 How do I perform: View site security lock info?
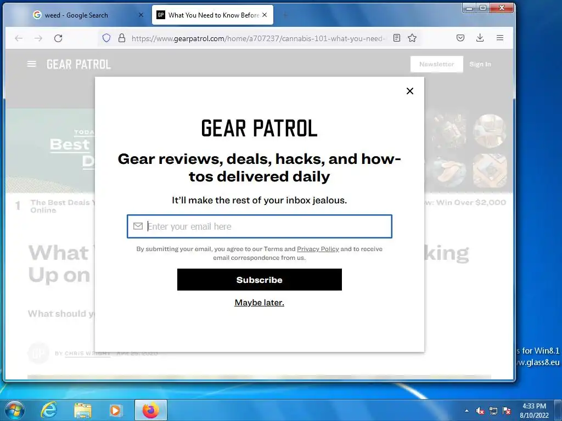122,38
